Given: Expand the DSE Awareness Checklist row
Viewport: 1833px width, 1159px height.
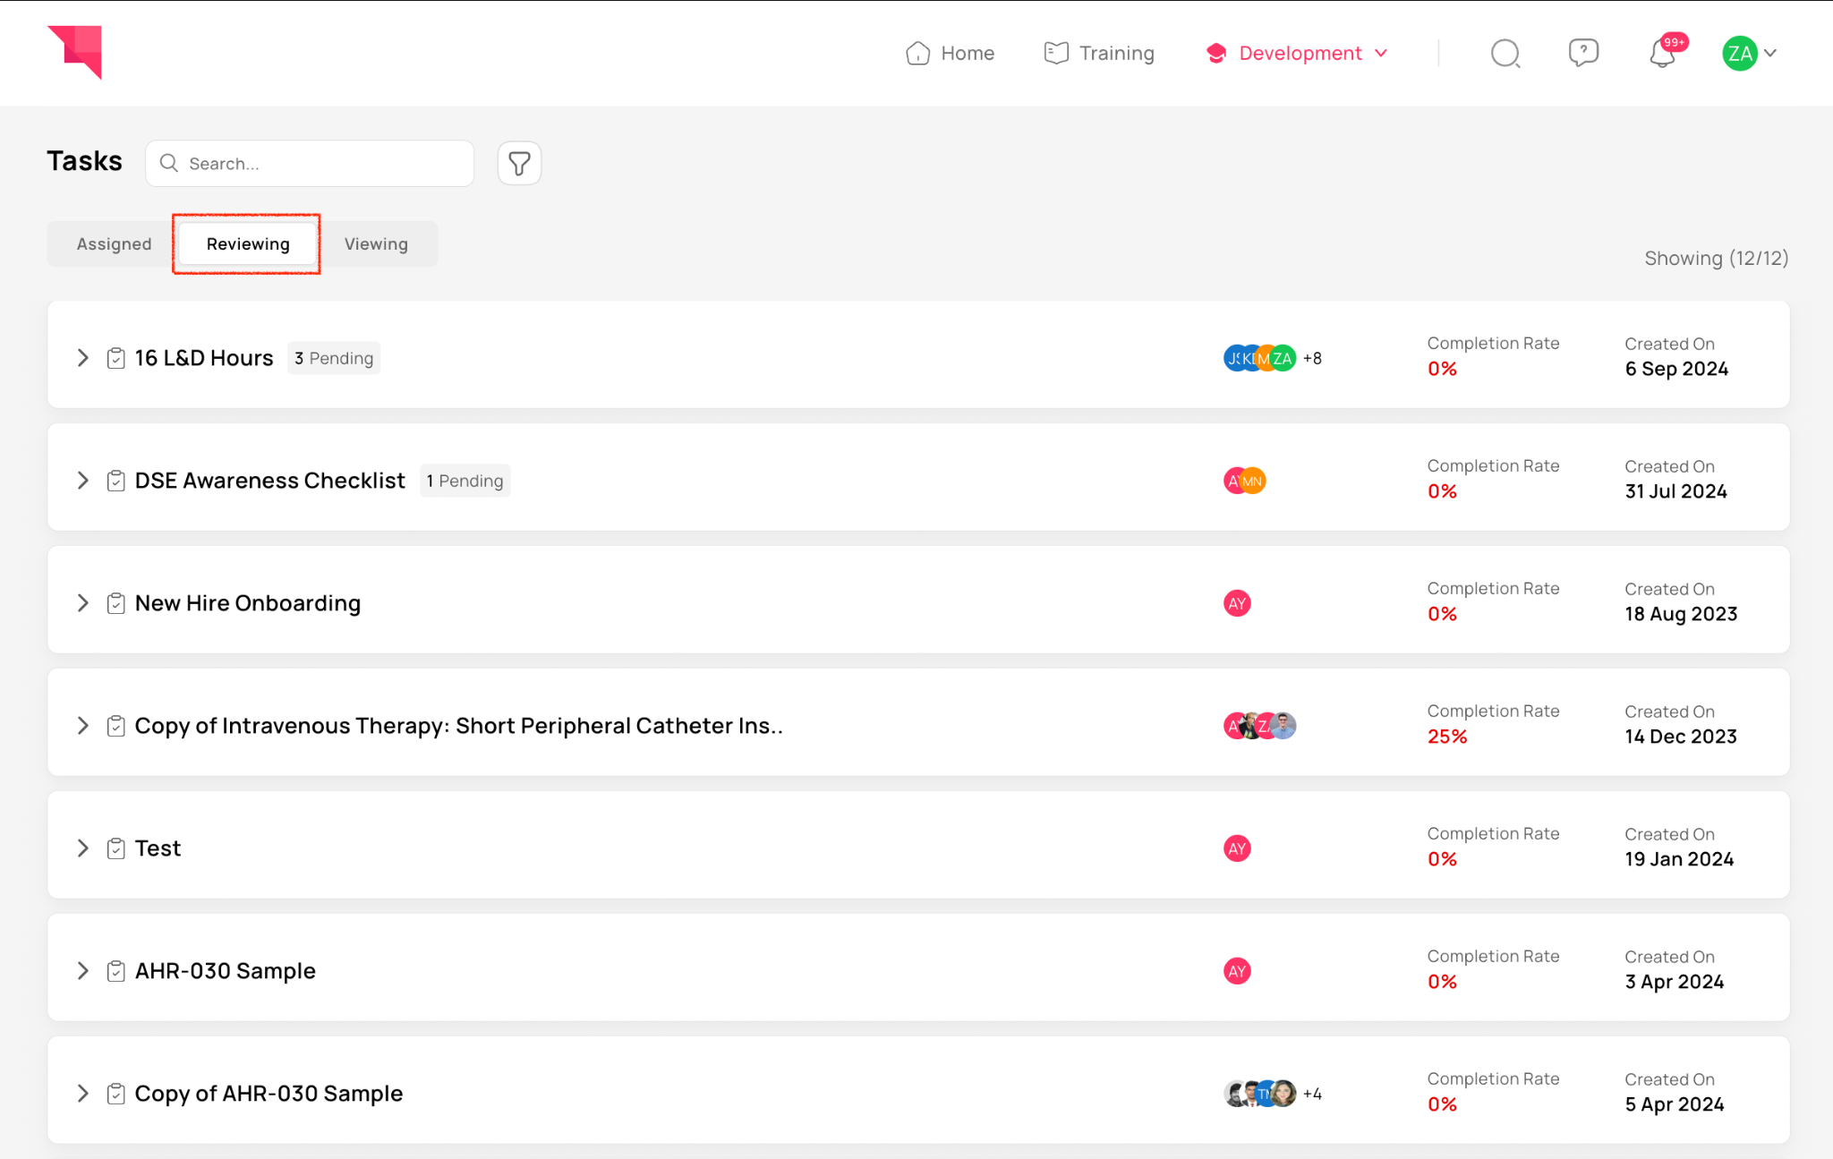Looking at the screenshot, I should pos(83,481).
